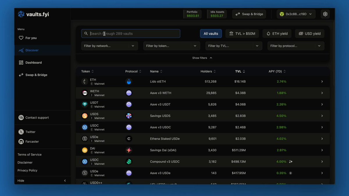349x196 pixels.
Task: Select the Compound v3 USDC name
Action: 165,162
